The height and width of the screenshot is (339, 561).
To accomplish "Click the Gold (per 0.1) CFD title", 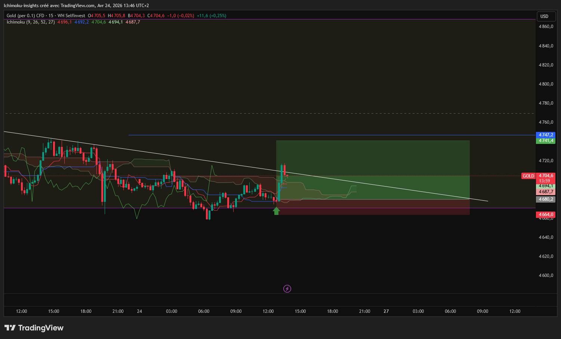I will (25, 16).
